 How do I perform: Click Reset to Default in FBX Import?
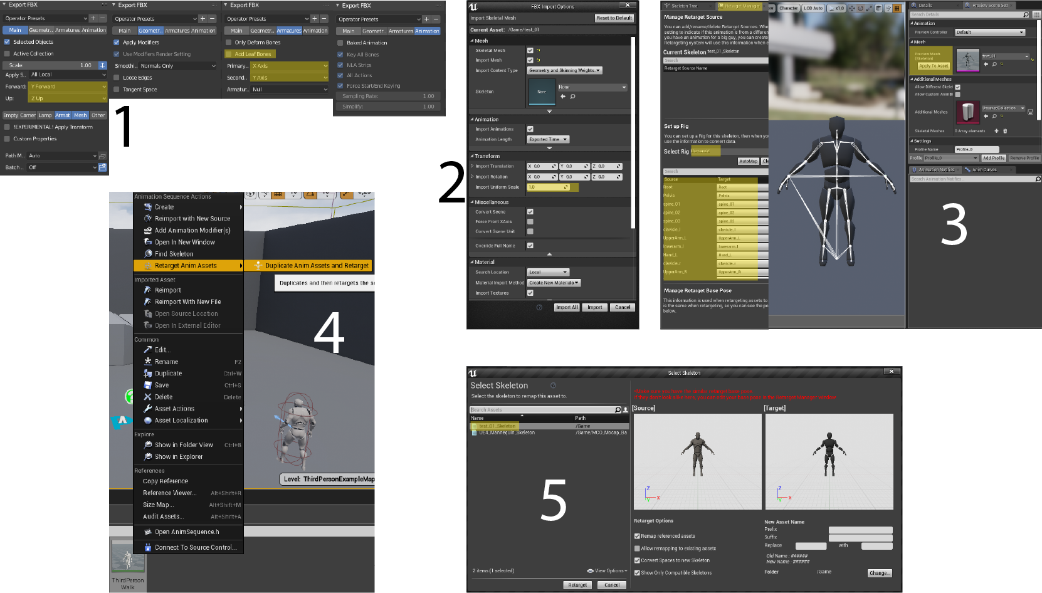pyautogui.click(x=614, y=18)
